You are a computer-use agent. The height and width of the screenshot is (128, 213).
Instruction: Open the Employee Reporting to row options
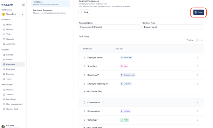pos(197,84)
